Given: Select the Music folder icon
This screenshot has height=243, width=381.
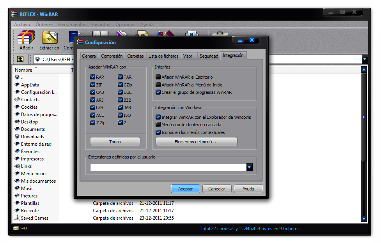Looking at the screenshot, I should point(17,188).
